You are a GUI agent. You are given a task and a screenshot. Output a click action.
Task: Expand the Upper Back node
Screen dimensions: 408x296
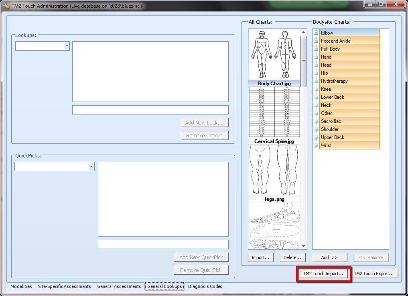click(x=316, y=137)
